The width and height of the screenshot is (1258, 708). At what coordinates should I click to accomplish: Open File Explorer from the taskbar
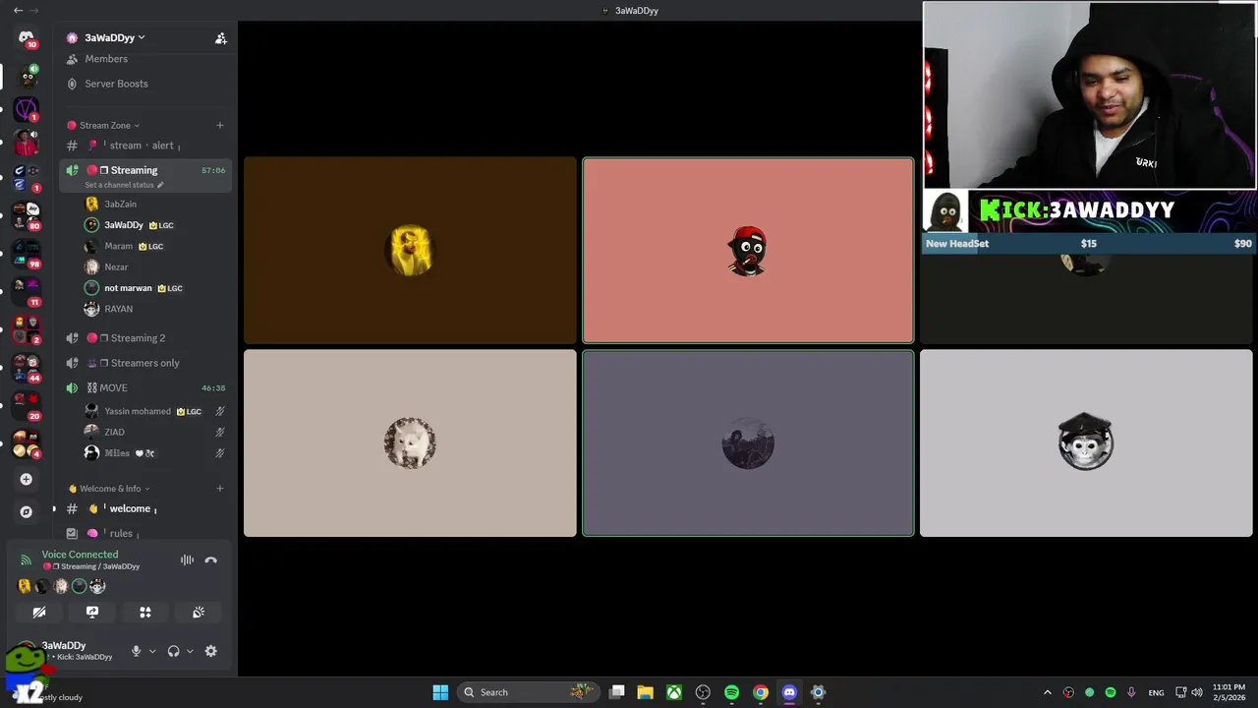point(646,692)
